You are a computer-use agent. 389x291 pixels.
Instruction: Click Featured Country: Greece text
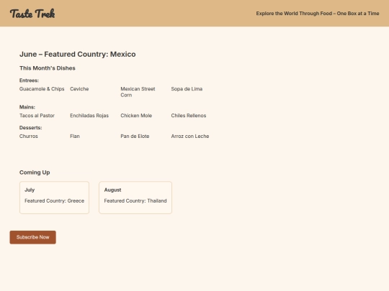[x=54, y=200]
